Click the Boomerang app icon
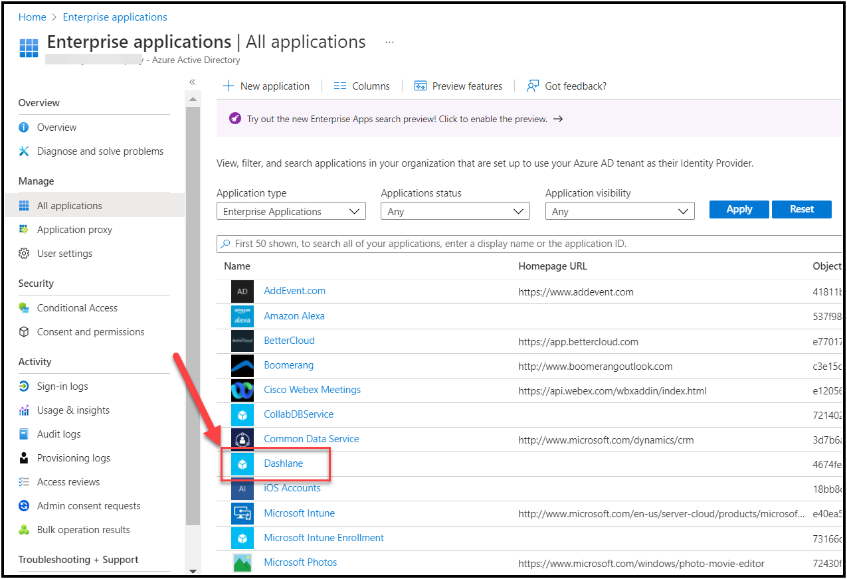The image size is (847, 579). [x=242, y=366]
